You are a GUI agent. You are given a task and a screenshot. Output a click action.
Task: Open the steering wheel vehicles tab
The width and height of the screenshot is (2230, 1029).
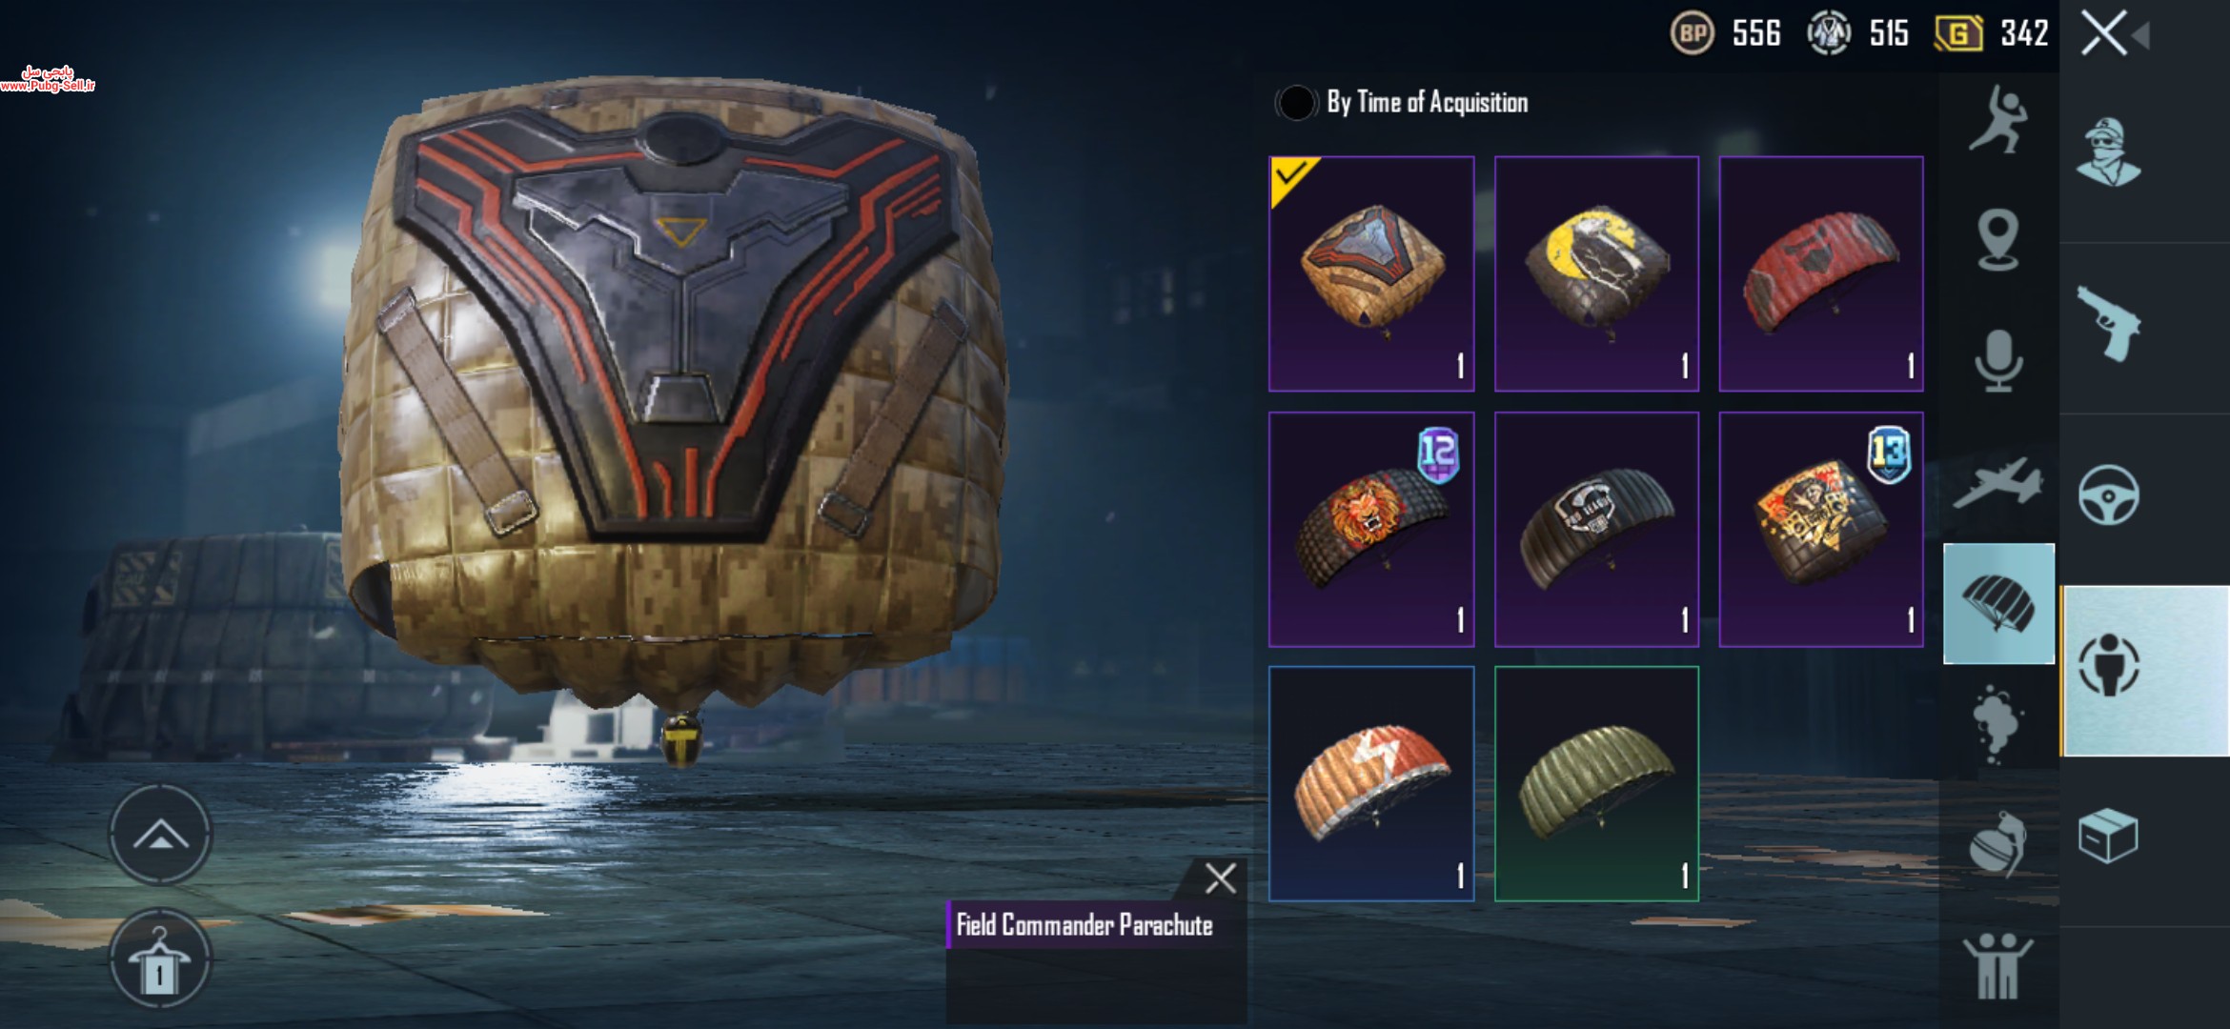tap(2108, 494)
